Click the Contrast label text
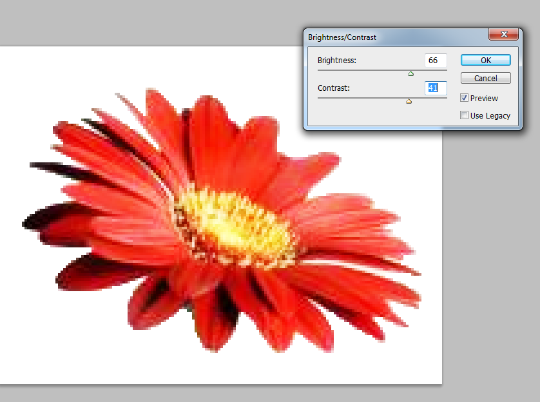 click(334, 88)
